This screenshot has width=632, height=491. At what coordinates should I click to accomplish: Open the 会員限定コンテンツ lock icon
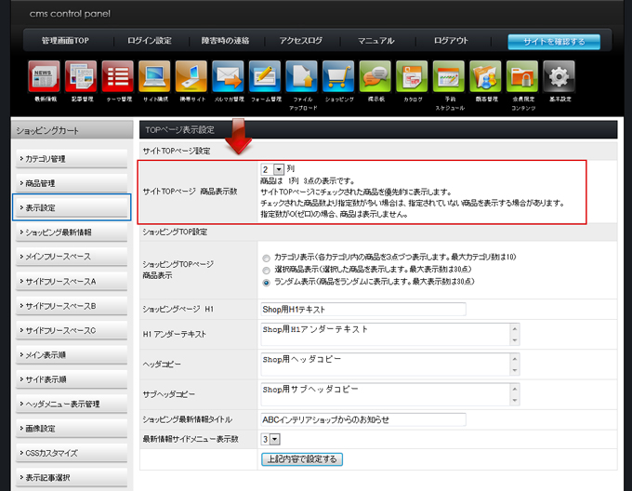click(x=521, y=76)
